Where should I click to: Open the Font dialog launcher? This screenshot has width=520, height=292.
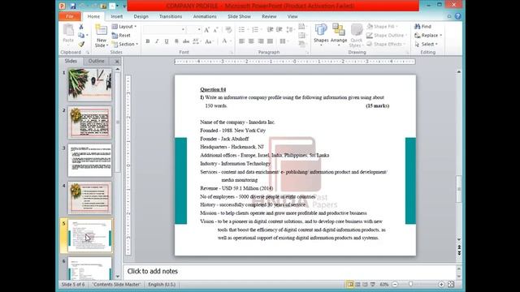pos(231,53)
